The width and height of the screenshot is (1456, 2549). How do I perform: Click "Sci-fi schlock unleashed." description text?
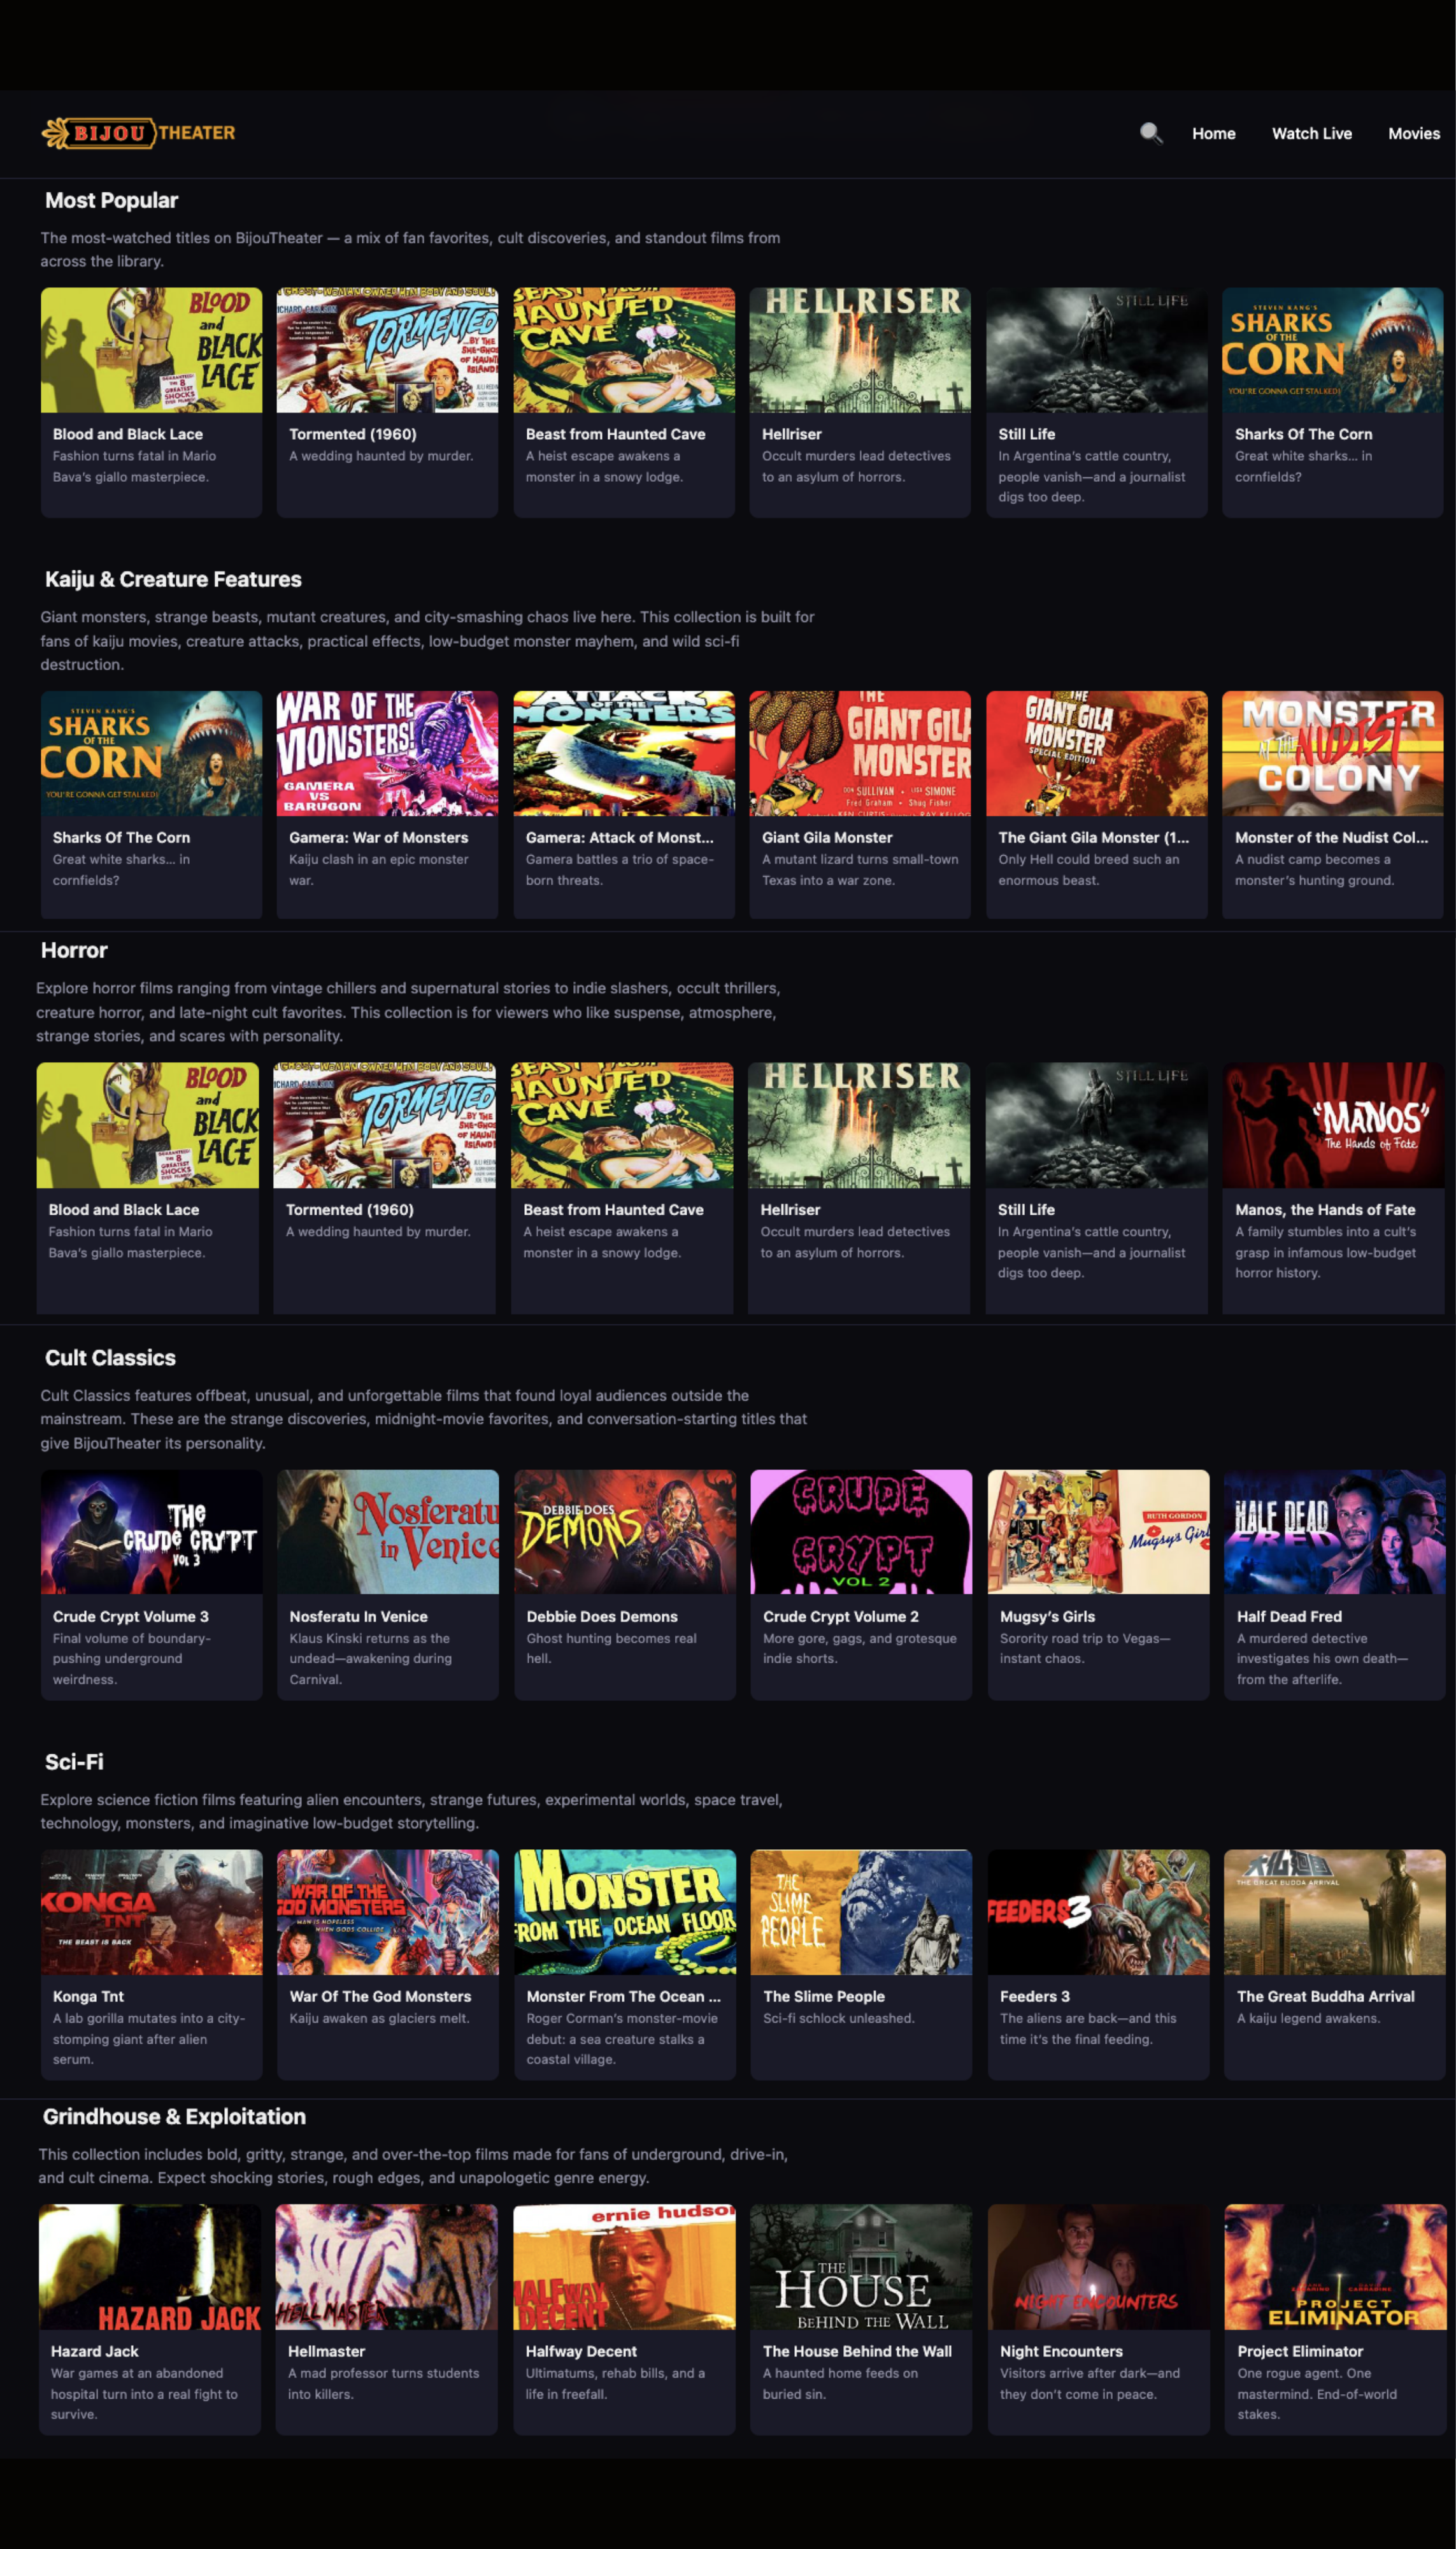pyautogui.click(x=838, y=2018)
